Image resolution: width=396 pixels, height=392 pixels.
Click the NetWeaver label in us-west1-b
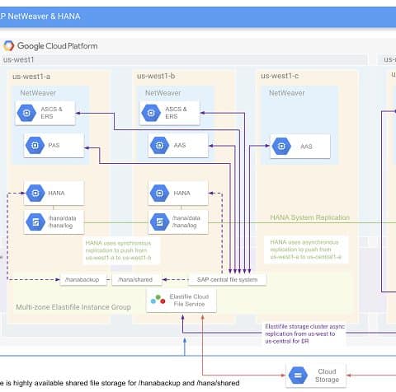pos(163,93)
